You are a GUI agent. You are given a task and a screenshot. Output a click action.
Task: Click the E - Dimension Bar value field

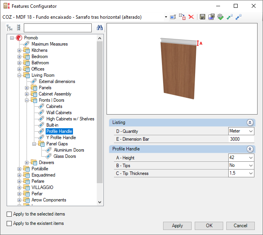pyautogui.click(x=241, y=139)
